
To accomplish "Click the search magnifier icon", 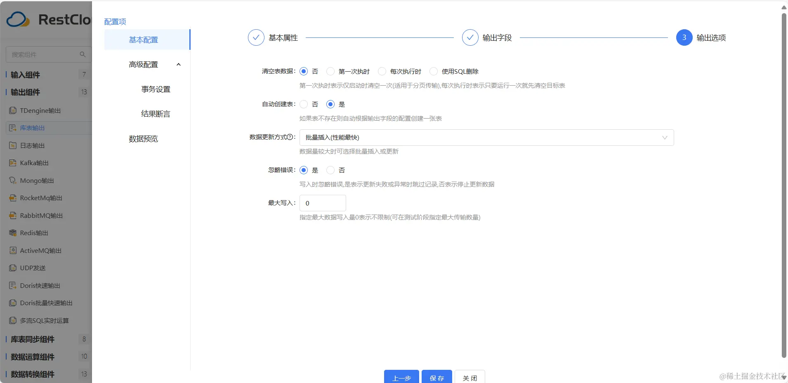I will (x=83, y=54).
